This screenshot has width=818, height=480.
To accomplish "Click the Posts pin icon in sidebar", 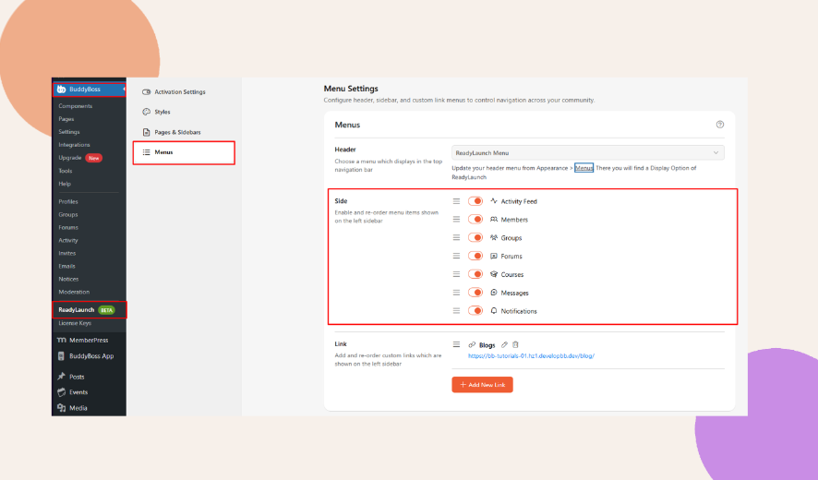I will coord(61,377).
